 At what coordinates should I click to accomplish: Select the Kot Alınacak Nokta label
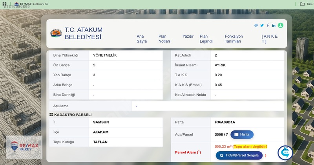(190, 95)
